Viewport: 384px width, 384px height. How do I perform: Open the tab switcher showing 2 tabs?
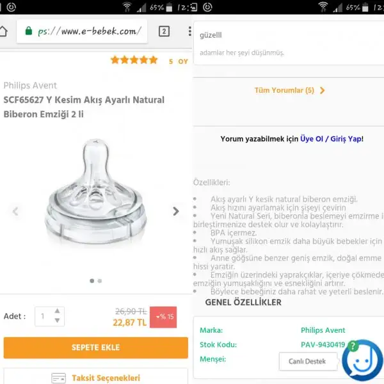tap(164, 31)
